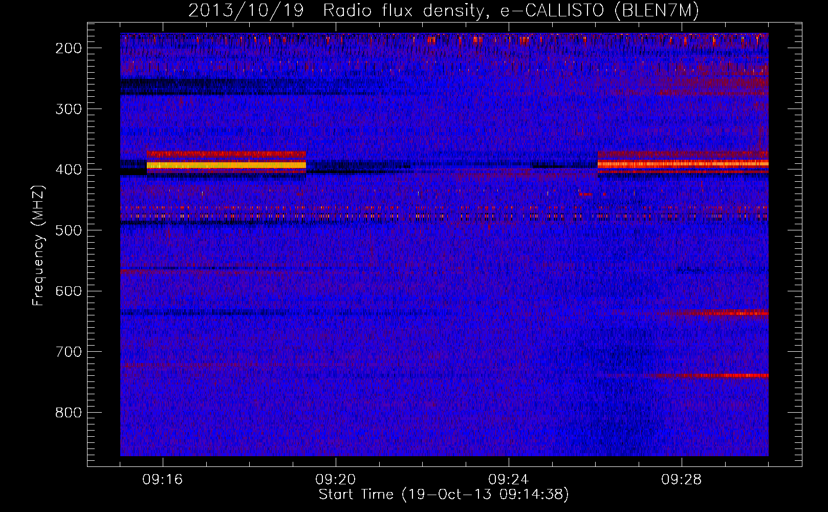The height and width of the screenshot is (512, 828).
Task: Click the 700 frequency tick label
Action: tap(68, 352)
